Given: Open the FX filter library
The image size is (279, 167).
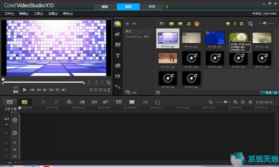Looking at the screenshot, I should coord(118,77).
